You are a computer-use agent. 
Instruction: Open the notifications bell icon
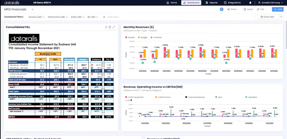pyautogui.click(x=250, y=3)
